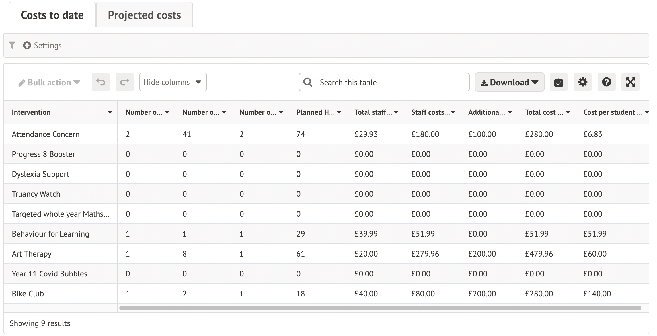The height and width of the screenshot is (336, 657).
Task: Expand table to fullscreen
Action: pos(630,82)
